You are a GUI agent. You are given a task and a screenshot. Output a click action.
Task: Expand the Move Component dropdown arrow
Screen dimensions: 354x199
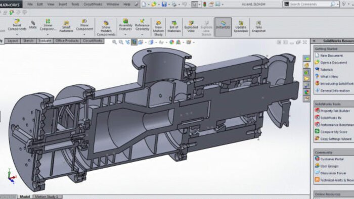84,35
